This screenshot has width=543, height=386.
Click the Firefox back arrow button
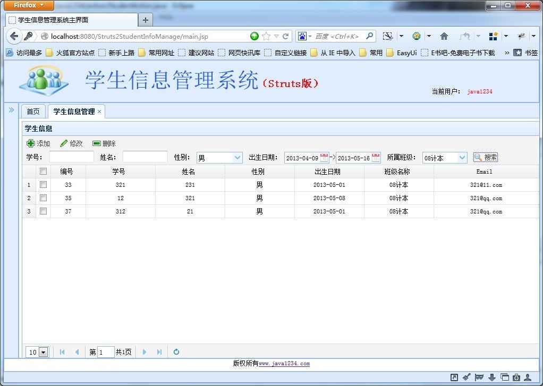pos(14,36)
